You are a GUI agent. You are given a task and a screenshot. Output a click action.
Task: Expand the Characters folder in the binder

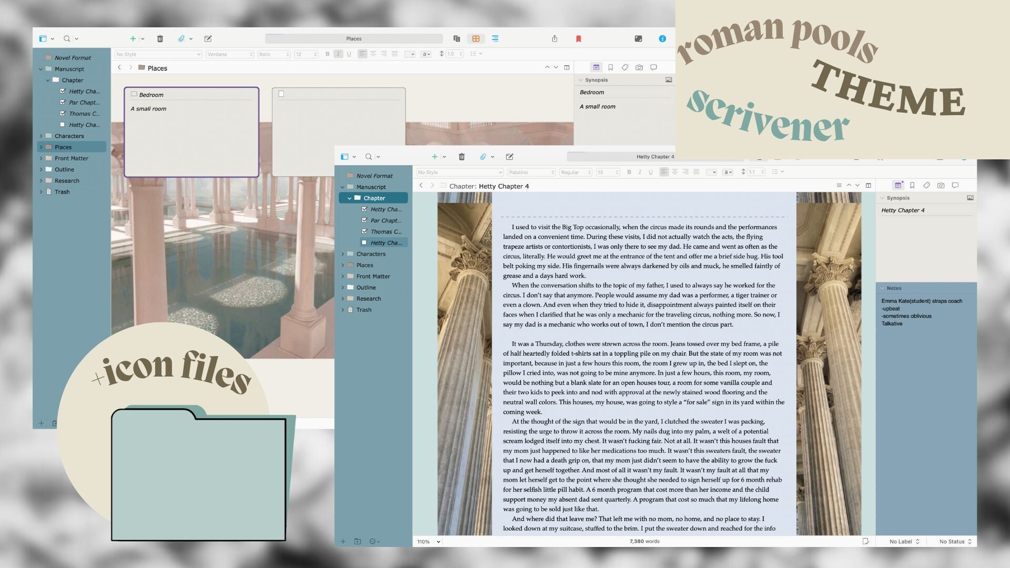[x=344, y=253]
